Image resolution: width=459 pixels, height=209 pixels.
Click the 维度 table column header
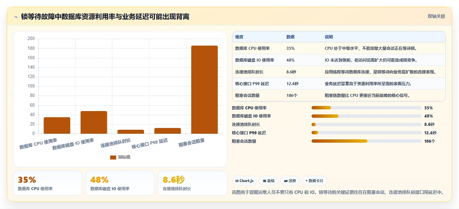tap(239, 37)
